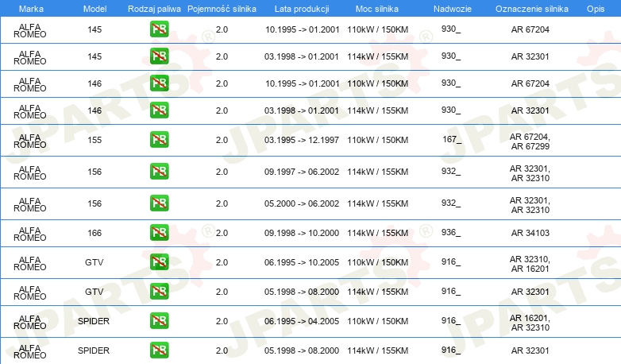Click the fuel type icon for model 166
The width and height of the screenshot is (621, 364).
pos(159,232)
